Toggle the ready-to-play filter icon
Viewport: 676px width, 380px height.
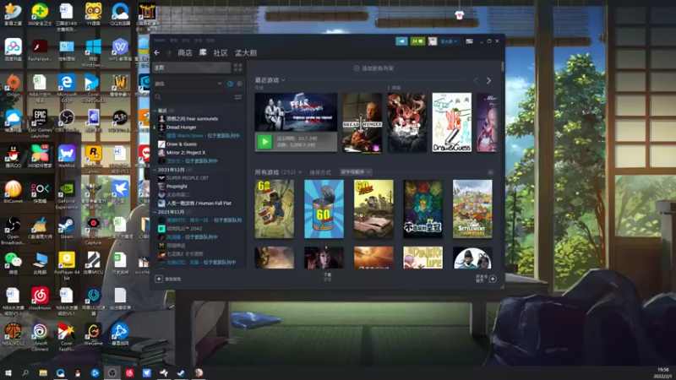240,84
